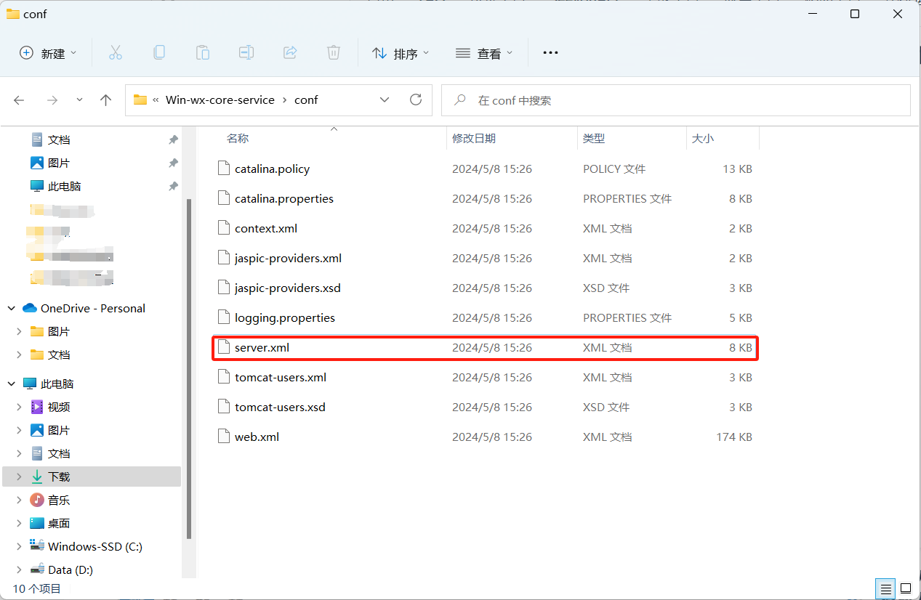This screenshot has height=600, width=921.
Task: Refresh the current folder view
Action: point(416,100)
